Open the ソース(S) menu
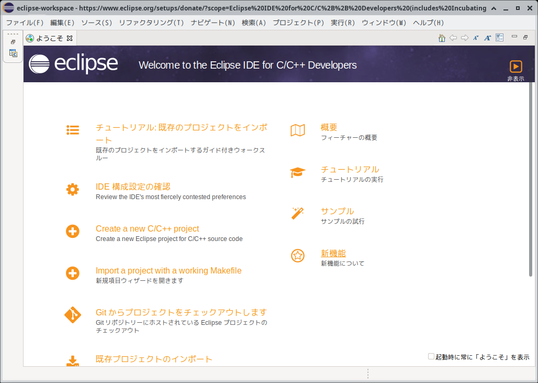This screenshot has width=538, height=383. (x=96, y=23)
